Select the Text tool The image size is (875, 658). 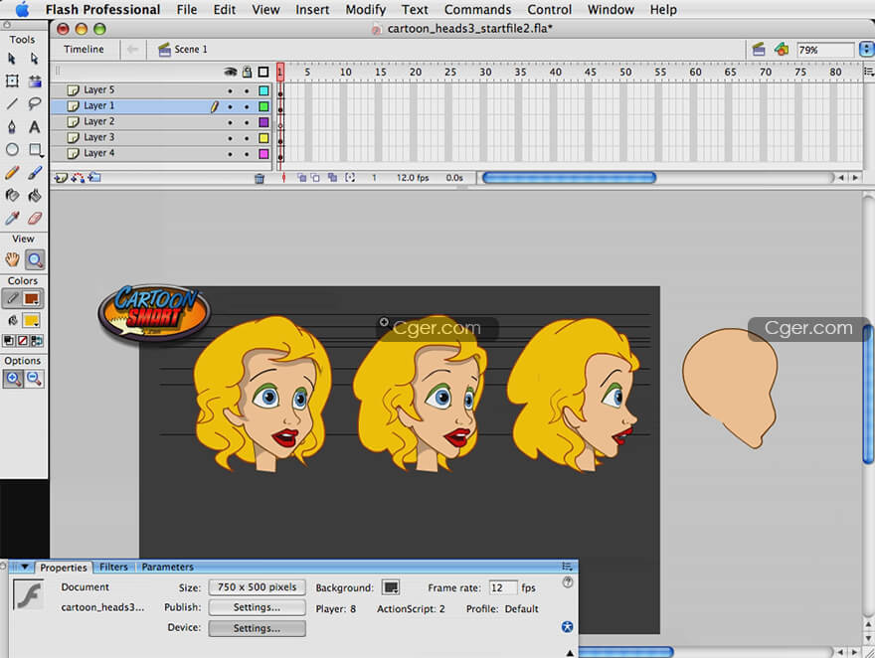(x=35, y=126)
